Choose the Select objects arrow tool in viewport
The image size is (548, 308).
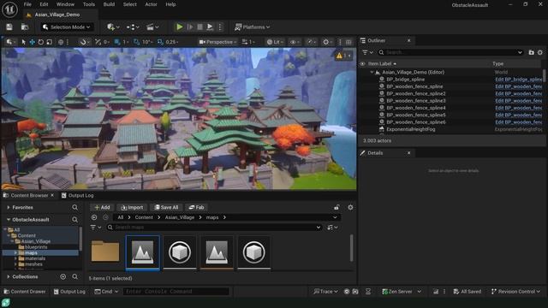click(x=23, y=42)
